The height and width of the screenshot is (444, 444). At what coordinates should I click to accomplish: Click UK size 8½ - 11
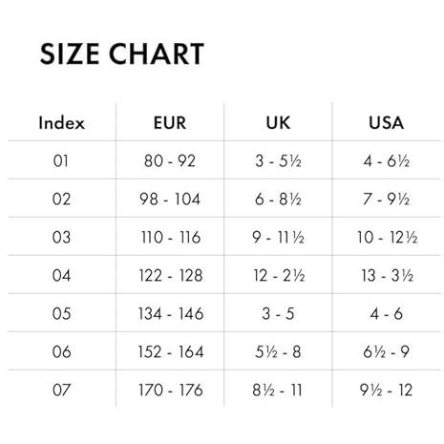pyautogui.click(x=277, y=391)
